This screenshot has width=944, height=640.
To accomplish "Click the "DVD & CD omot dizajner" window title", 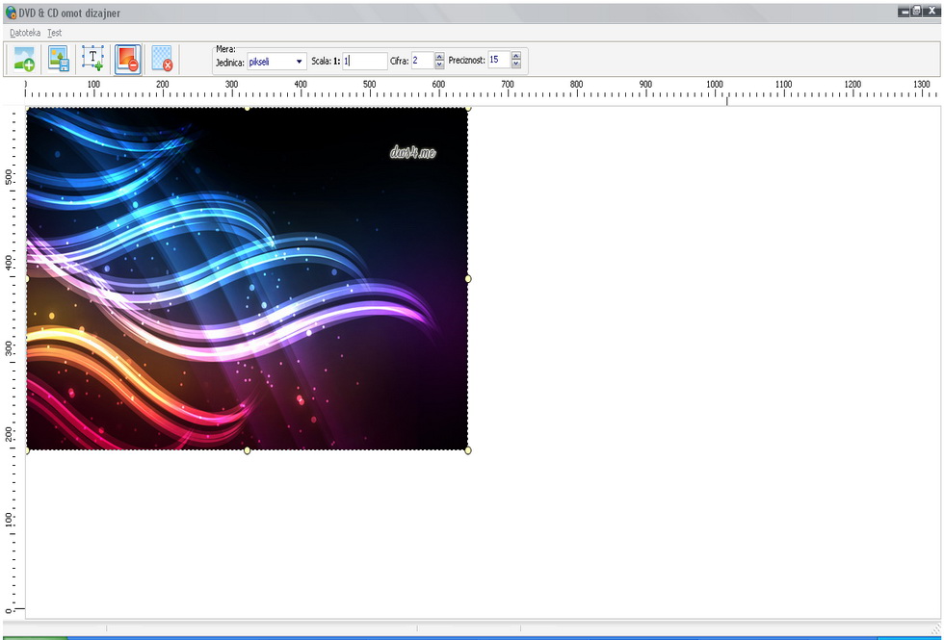I will [x=69, y=13].
